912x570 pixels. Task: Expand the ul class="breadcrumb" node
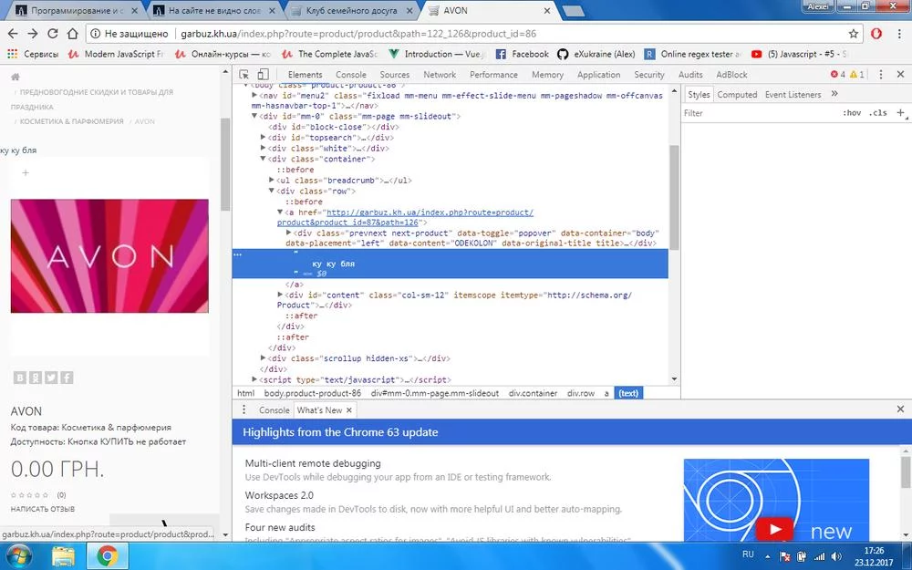272,180
